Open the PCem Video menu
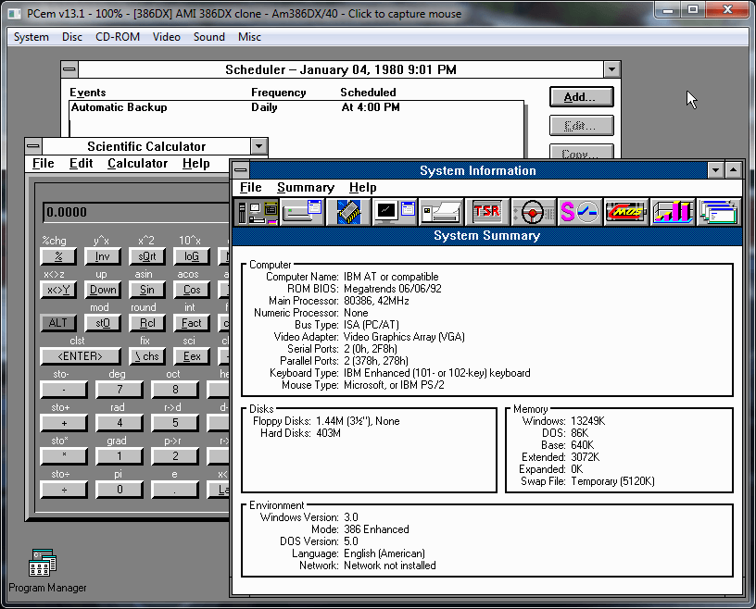 167,37
